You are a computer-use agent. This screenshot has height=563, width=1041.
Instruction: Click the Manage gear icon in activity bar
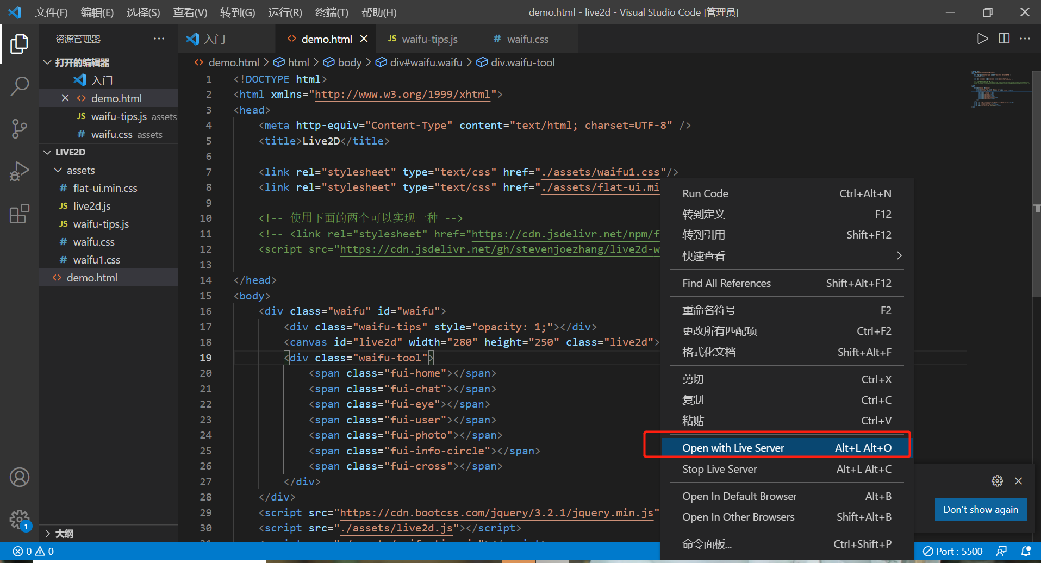tap(20, 520)
